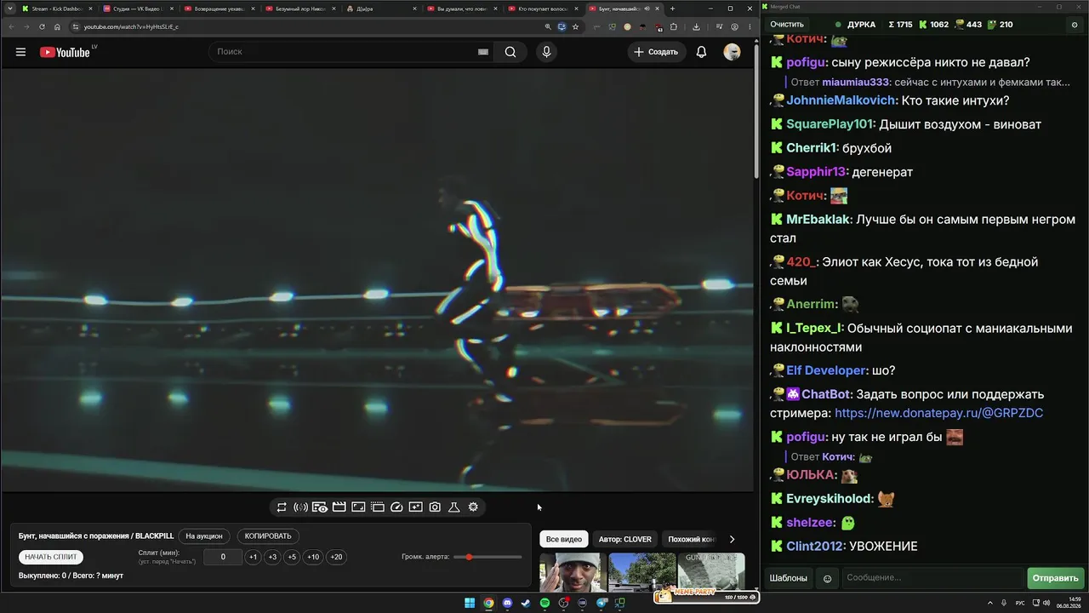Open the YouTube guide hamburger menu

[x=20, y=52]
